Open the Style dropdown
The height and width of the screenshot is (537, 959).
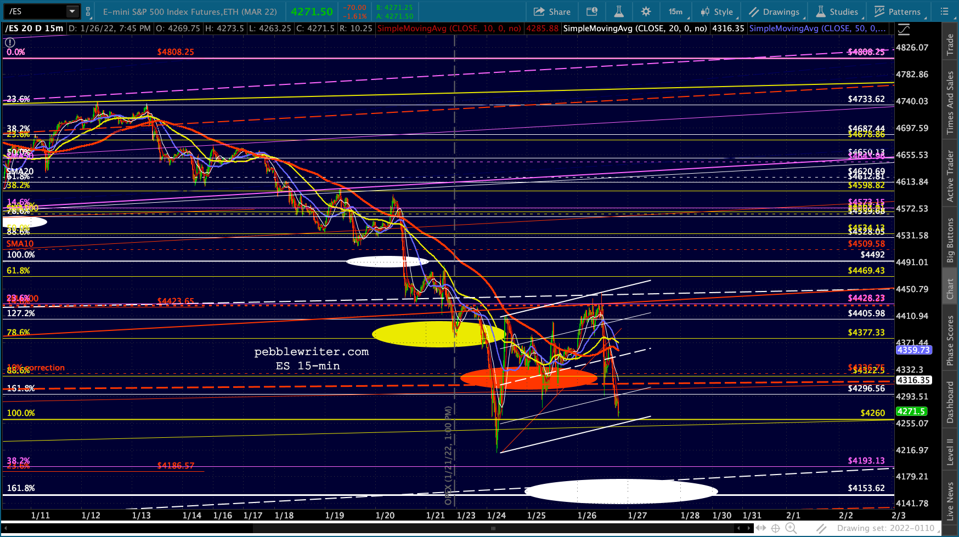(x=717, y=12)
